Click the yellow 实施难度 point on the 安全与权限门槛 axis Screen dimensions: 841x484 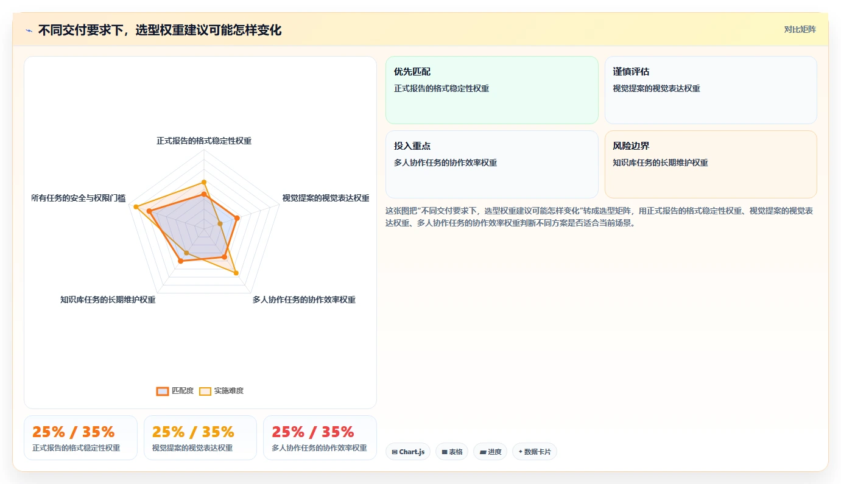tap(135, 207)
